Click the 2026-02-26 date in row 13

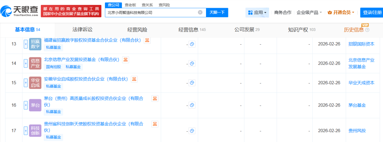point(329,44)
